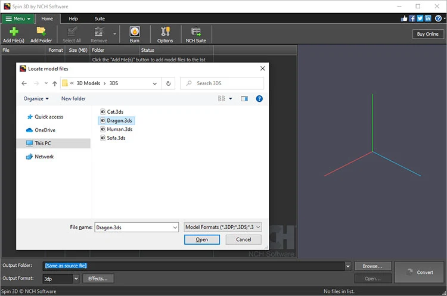The width and height of the screenshot is (447, 296).
Task: Expand the Remove button dropdown arrow
Action: tap(114, 34)
